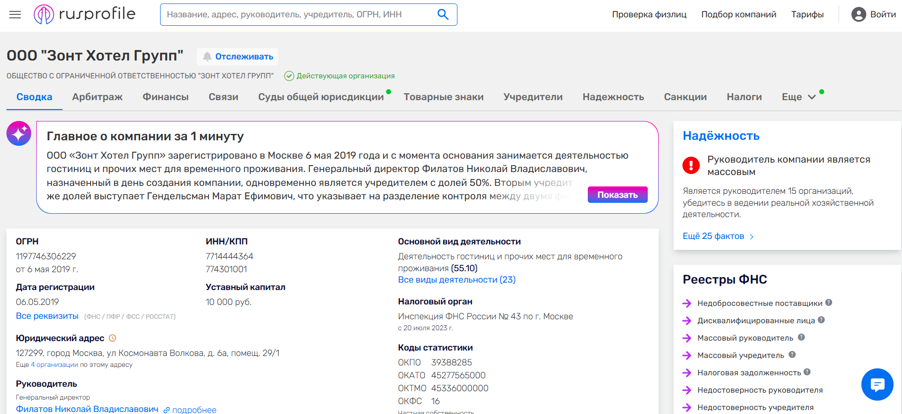Click arrow icon before Недобросовестные поставщики
902x414 pixels.
coord(687,303)
